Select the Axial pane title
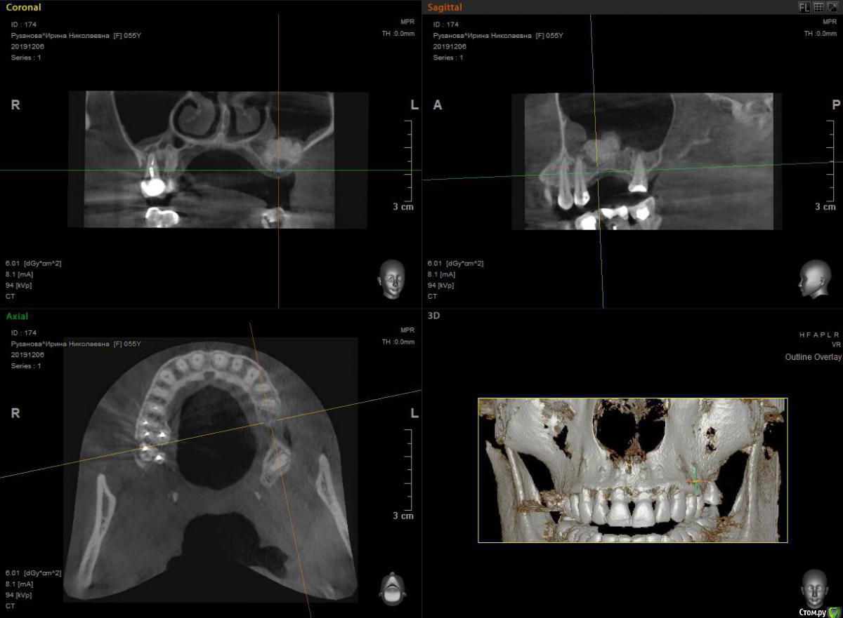 click(17, 316)
